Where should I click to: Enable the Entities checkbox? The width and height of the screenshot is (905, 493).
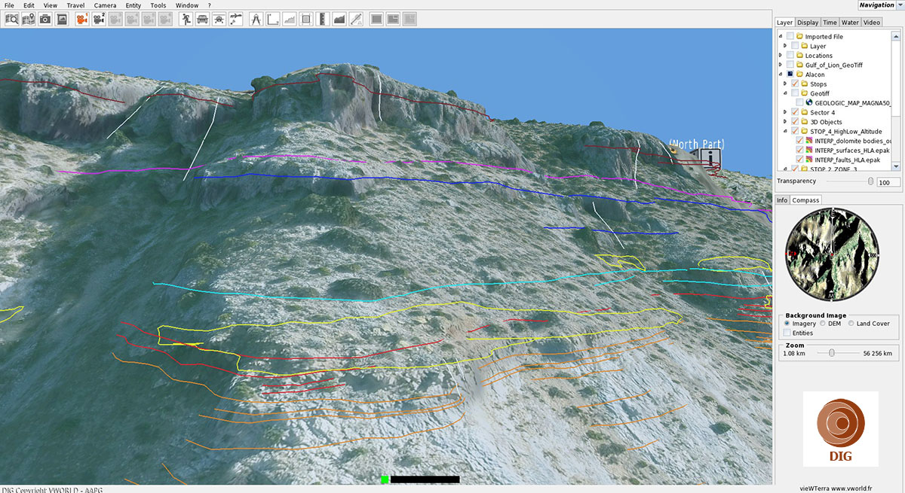point(787,333)
